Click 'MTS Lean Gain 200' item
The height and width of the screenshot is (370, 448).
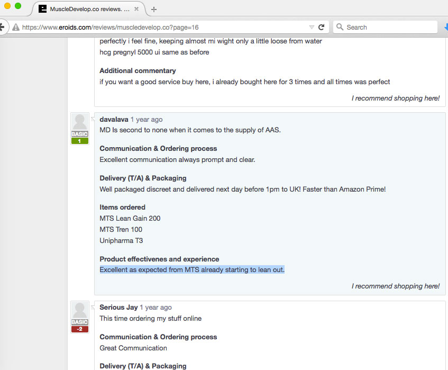[130, 219]
